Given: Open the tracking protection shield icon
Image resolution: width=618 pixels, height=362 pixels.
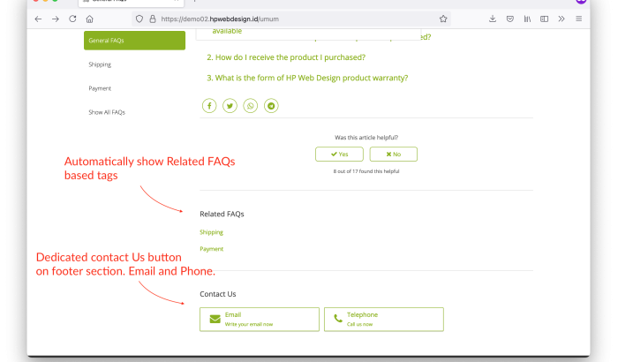Looking at the screenshot, I should [x=139, y=19].
